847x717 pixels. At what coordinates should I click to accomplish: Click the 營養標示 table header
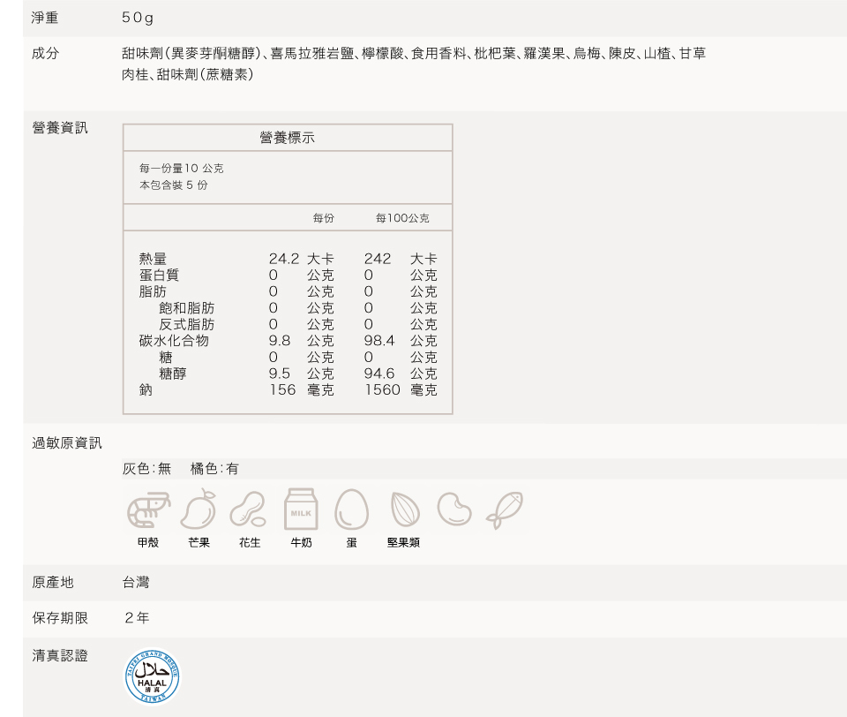(288, 138)
